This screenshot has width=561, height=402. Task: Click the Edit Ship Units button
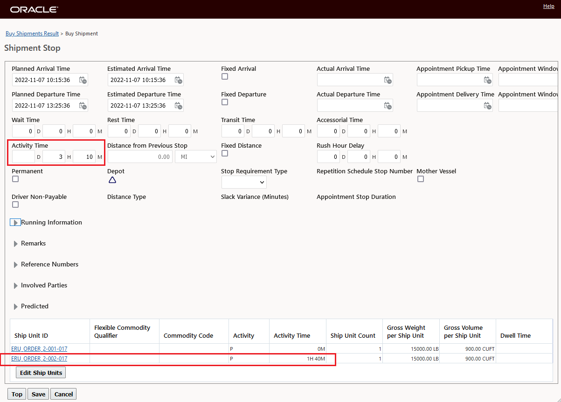41,373
